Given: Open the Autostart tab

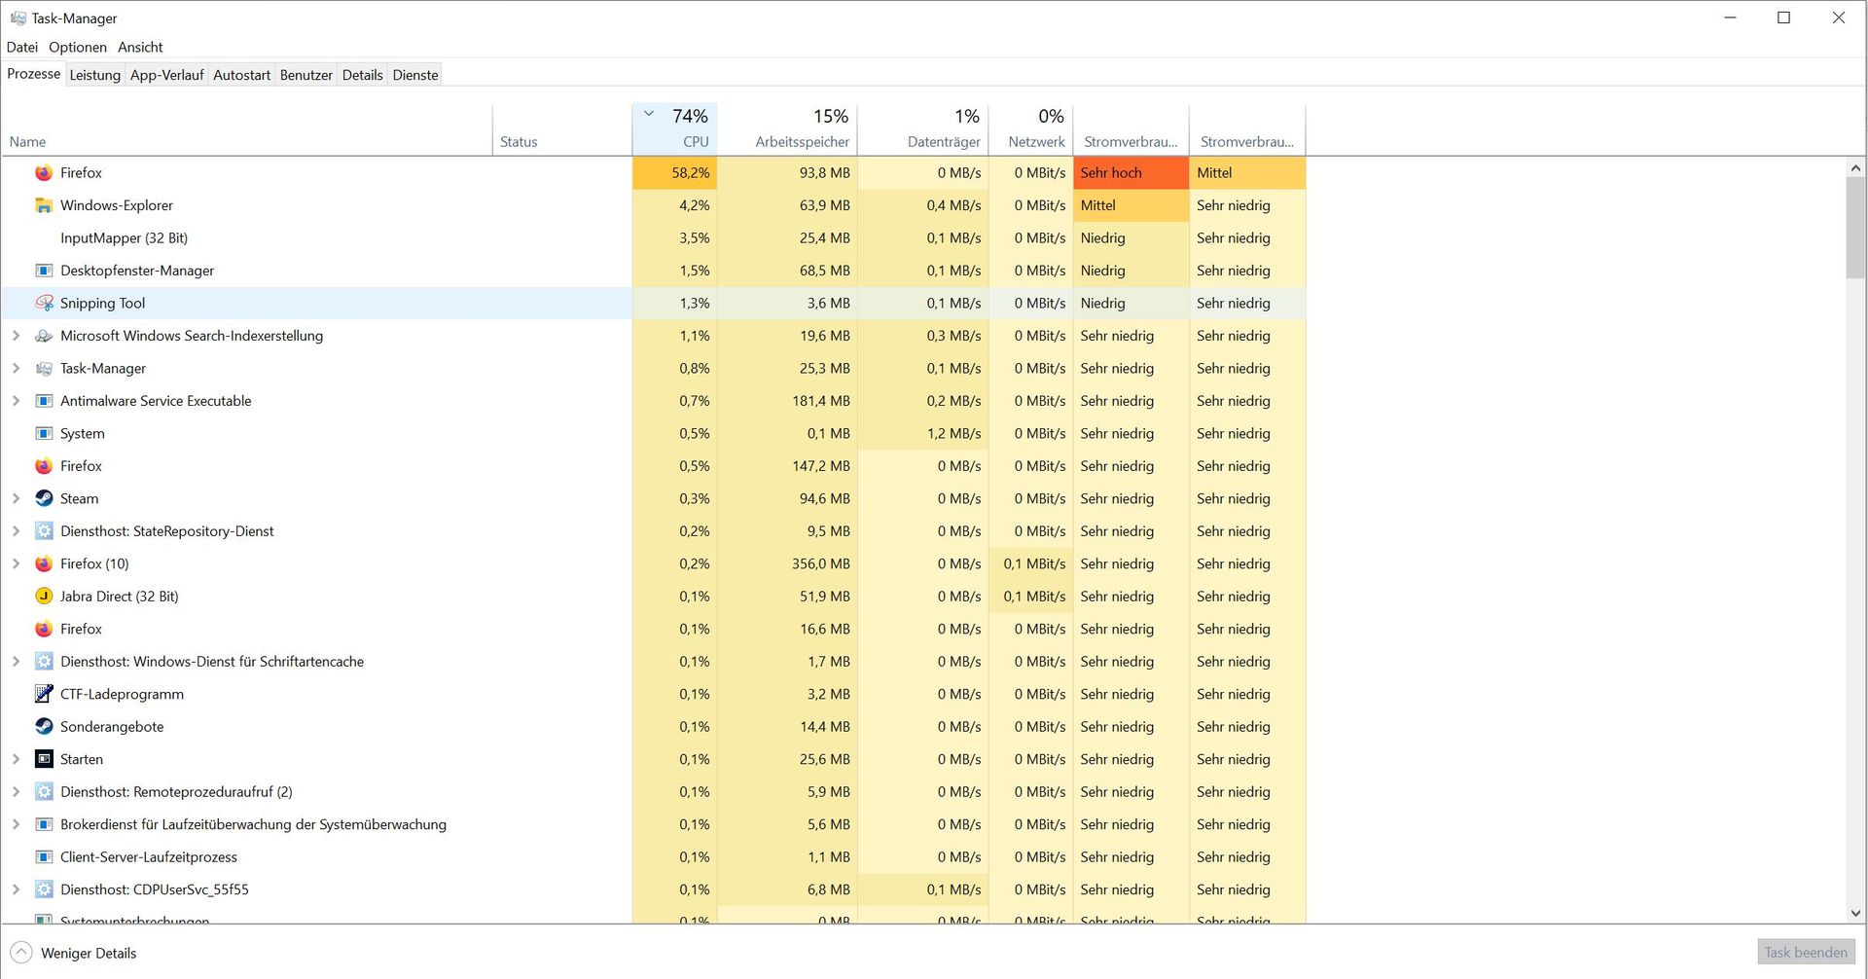Looking at the screenshot, I should tap(241, 75).
